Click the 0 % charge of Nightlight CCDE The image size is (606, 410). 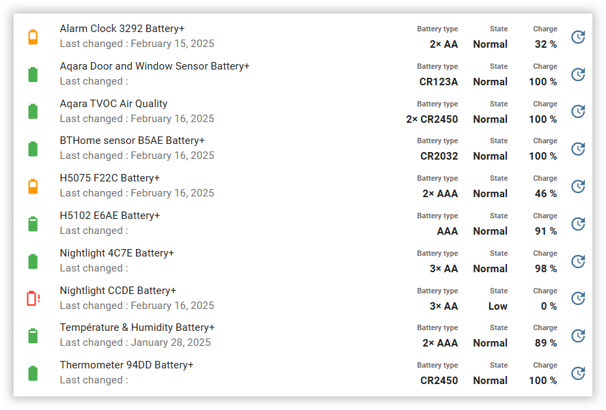(x=549, y=306)
